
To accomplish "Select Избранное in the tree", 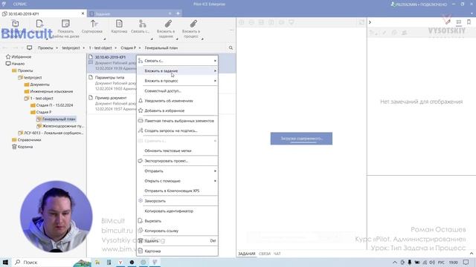I will point(22,56).
